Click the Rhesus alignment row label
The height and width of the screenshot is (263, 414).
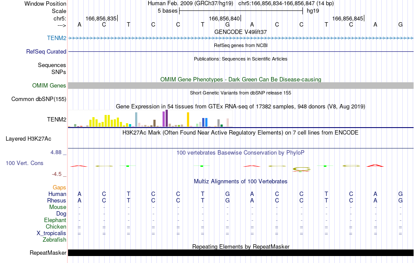(57, 200)
